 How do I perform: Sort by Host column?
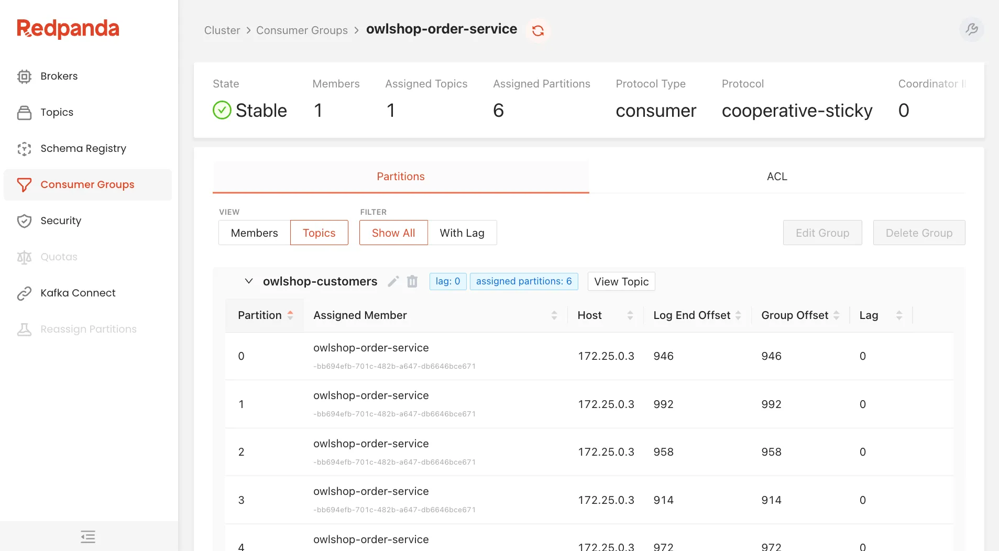point(605,315)
